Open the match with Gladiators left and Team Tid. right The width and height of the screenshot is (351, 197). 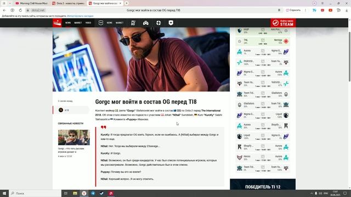(263, 105)
